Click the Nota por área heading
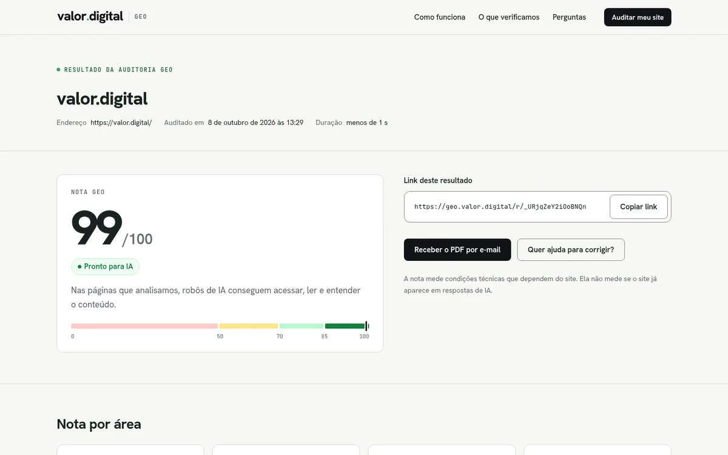Image resolution: width=728 pixels, height=455 pixels. (99, 424)
